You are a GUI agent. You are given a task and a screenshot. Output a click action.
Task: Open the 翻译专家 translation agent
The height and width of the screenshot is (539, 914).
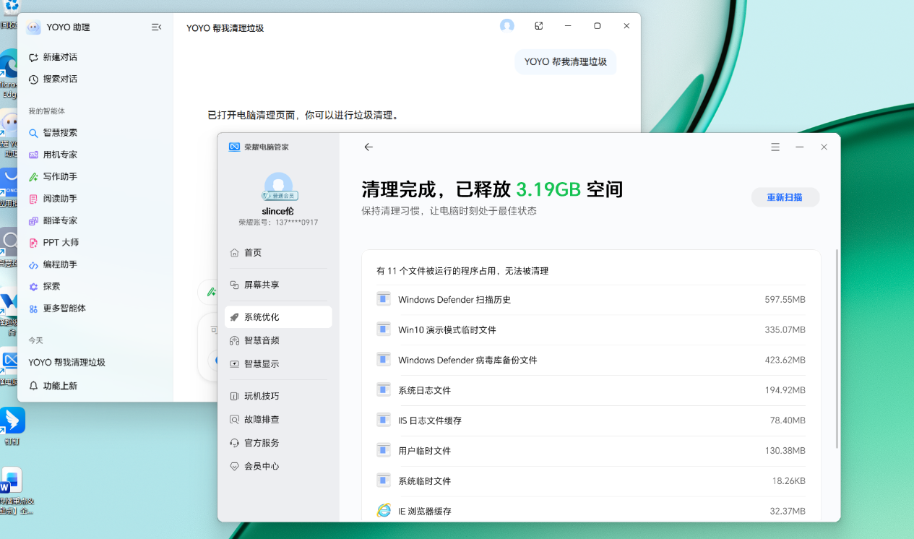(x=53, y=220)
